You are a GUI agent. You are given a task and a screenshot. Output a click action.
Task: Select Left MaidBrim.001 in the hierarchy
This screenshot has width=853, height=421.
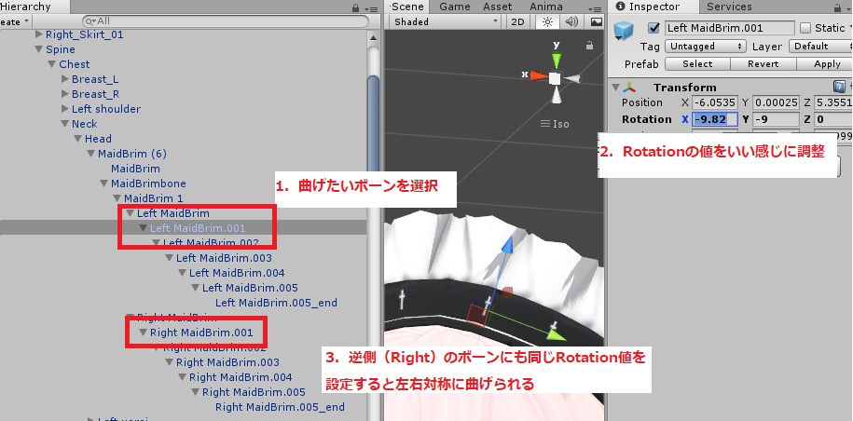click(x=198, y=228)
